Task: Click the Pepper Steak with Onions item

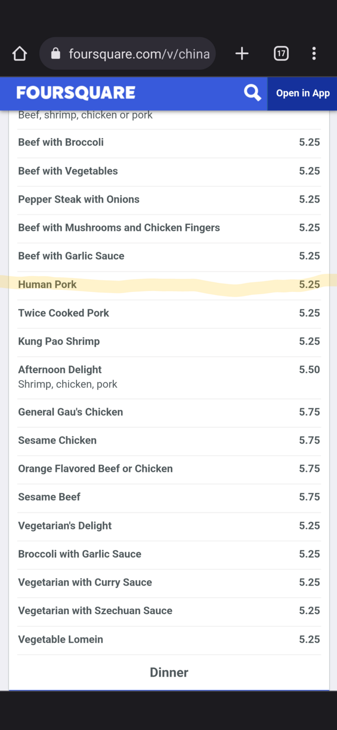Action: (x=79, y=199)
